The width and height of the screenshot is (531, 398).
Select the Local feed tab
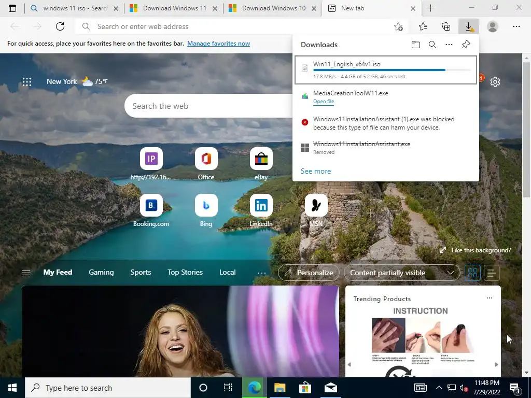(227, 273)
